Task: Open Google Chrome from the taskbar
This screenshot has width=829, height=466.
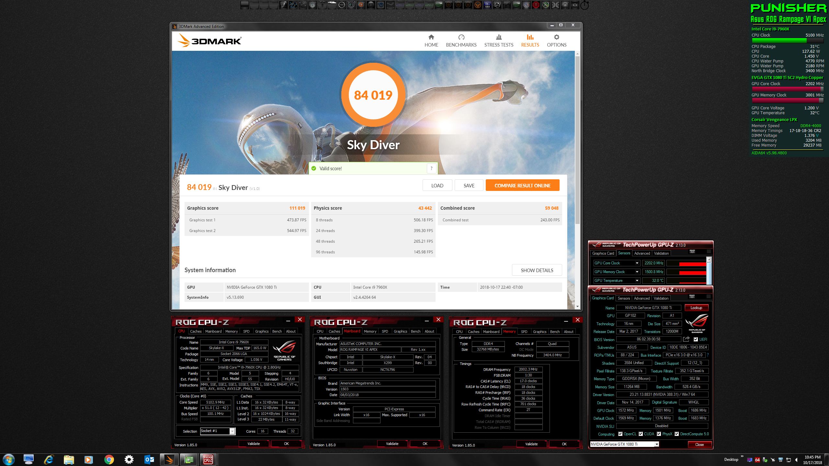Action: click(109, 460)
